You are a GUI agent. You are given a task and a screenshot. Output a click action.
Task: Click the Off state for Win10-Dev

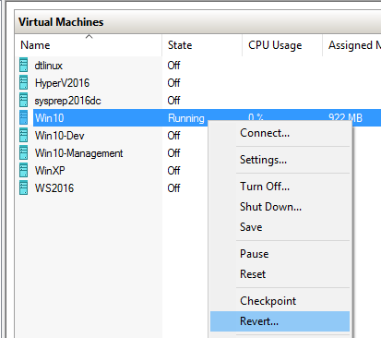[173, 136]
